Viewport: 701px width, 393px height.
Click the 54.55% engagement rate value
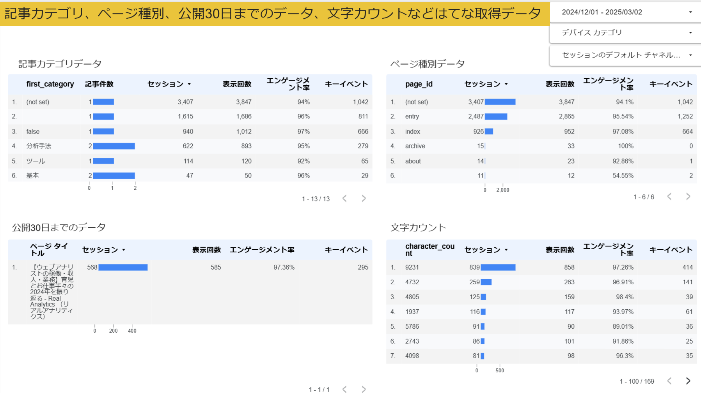[623, 176]
